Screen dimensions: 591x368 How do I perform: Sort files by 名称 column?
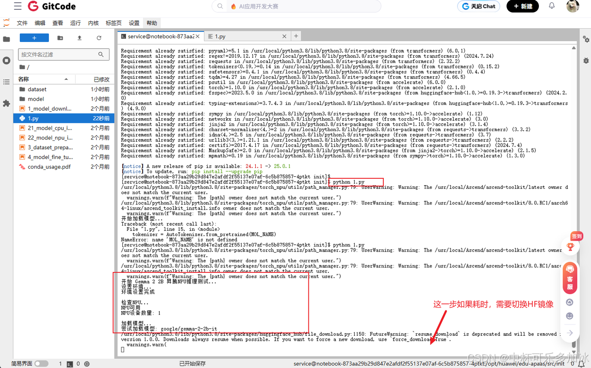[x=44, y=79]
